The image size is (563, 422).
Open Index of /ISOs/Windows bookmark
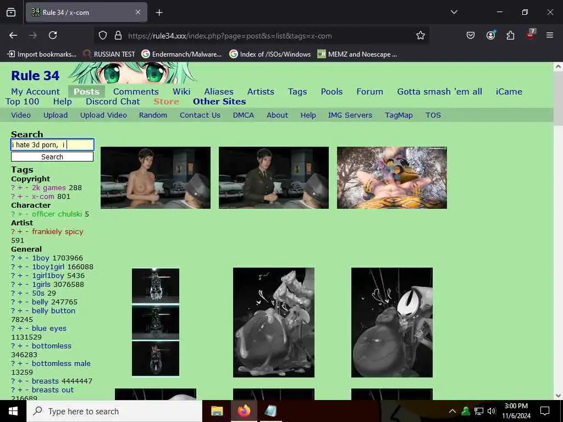click(x=269, y=54)
